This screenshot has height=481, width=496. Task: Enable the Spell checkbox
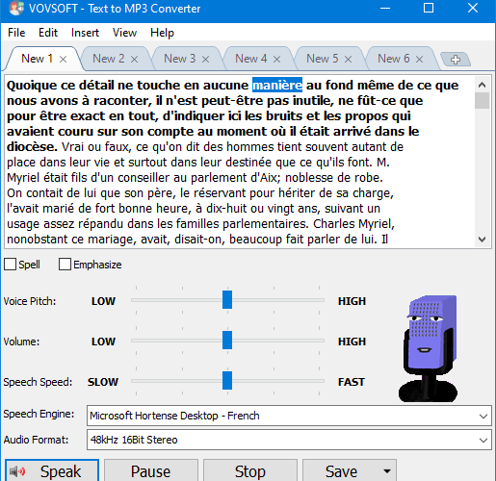[10, 265]
